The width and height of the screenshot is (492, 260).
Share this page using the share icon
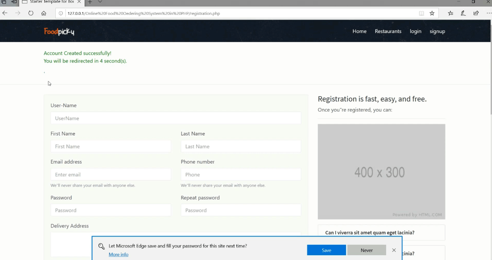[x=476, y=13]
